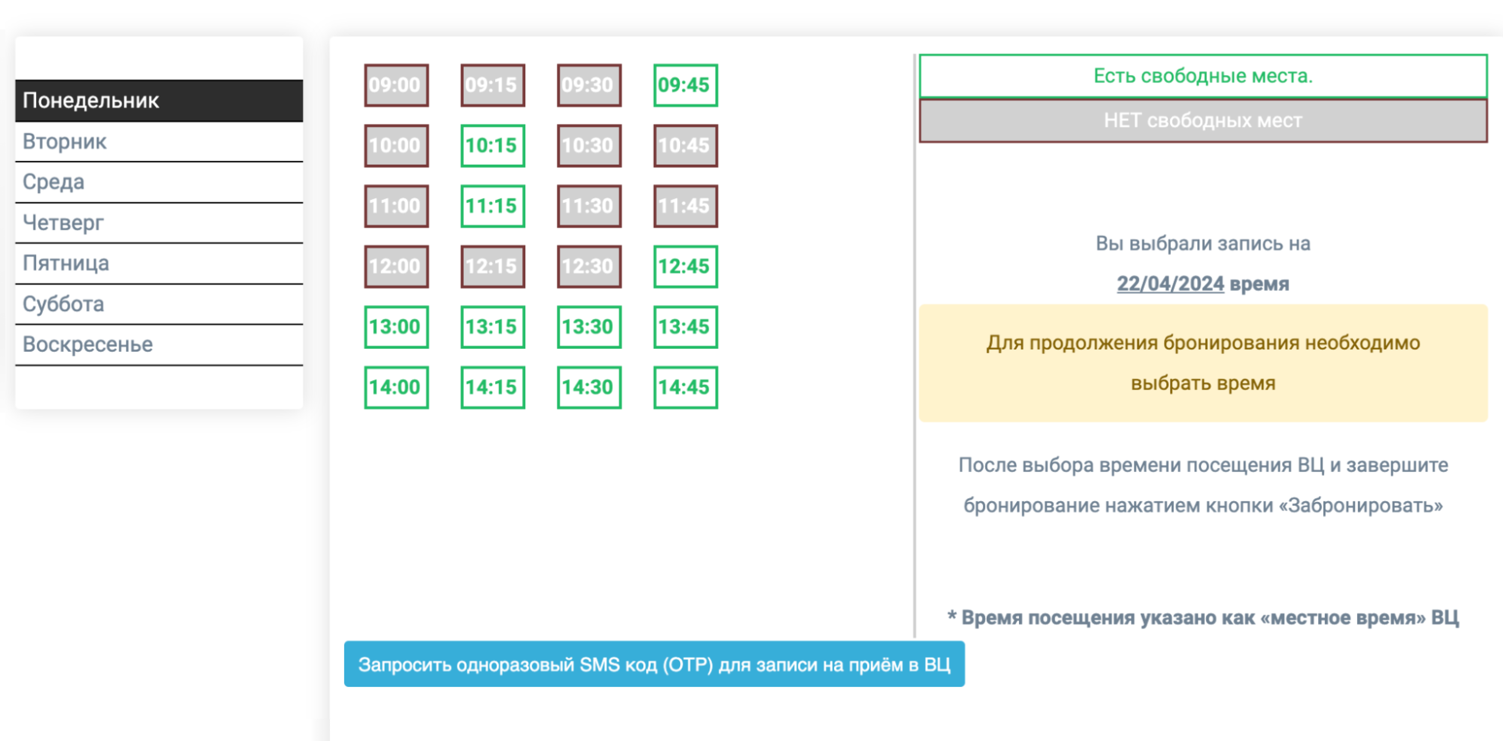Switch to Вторник day
The height and width of the screenshot is (741, 1503).
(159, 142)
